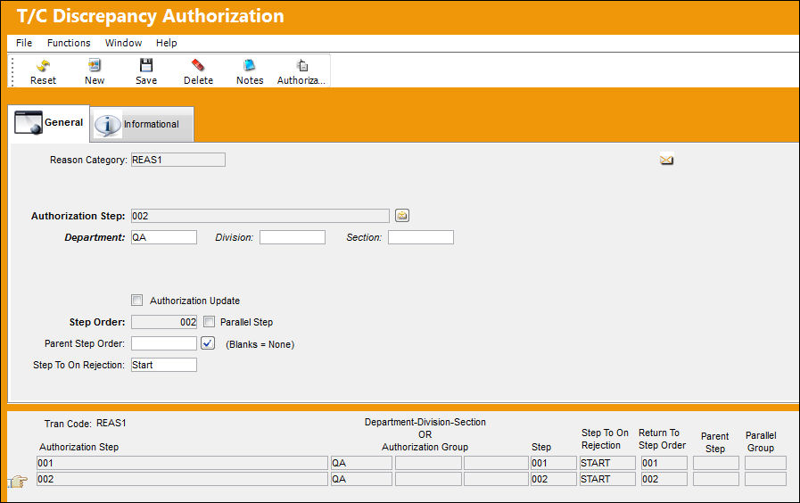Open the File menu

24,43
